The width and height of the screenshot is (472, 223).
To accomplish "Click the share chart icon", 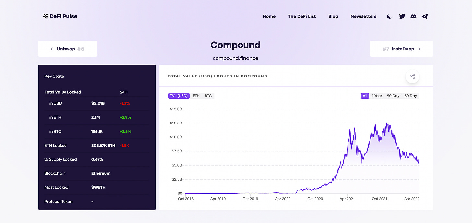I will click(x=412, y=76).
